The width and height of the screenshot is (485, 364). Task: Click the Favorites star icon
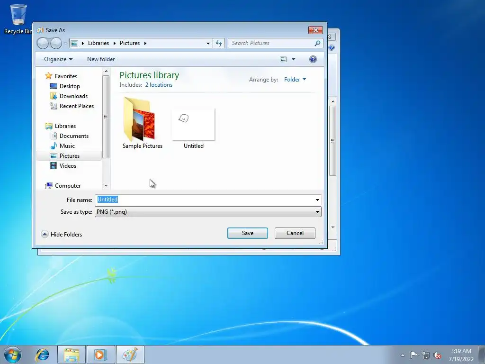49,76
